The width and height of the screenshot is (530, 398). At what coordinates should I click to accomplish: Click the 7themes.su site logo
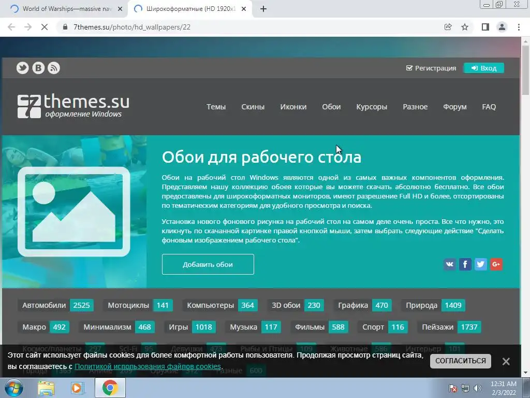point(73,106)
